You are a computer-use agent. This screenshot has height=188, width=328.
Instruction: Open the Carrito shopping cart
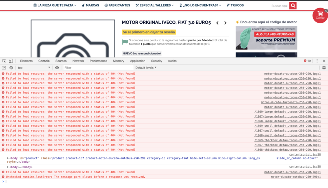[320, 15]
